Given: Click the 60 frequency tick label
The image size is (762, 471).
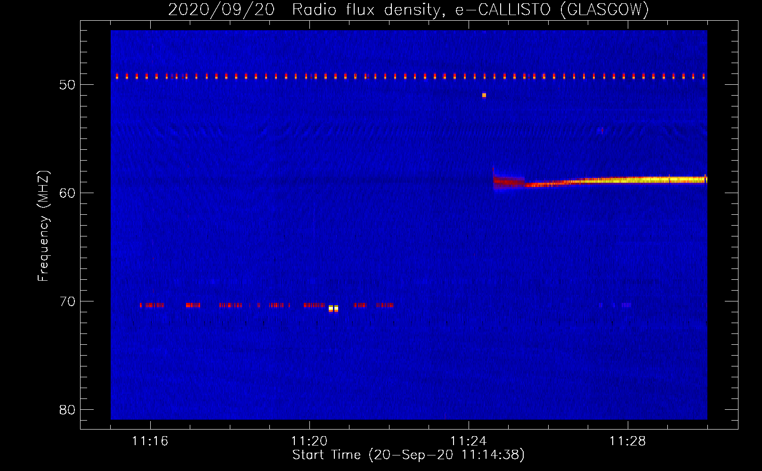Looking at the screenshot, I should coord(67,193).
